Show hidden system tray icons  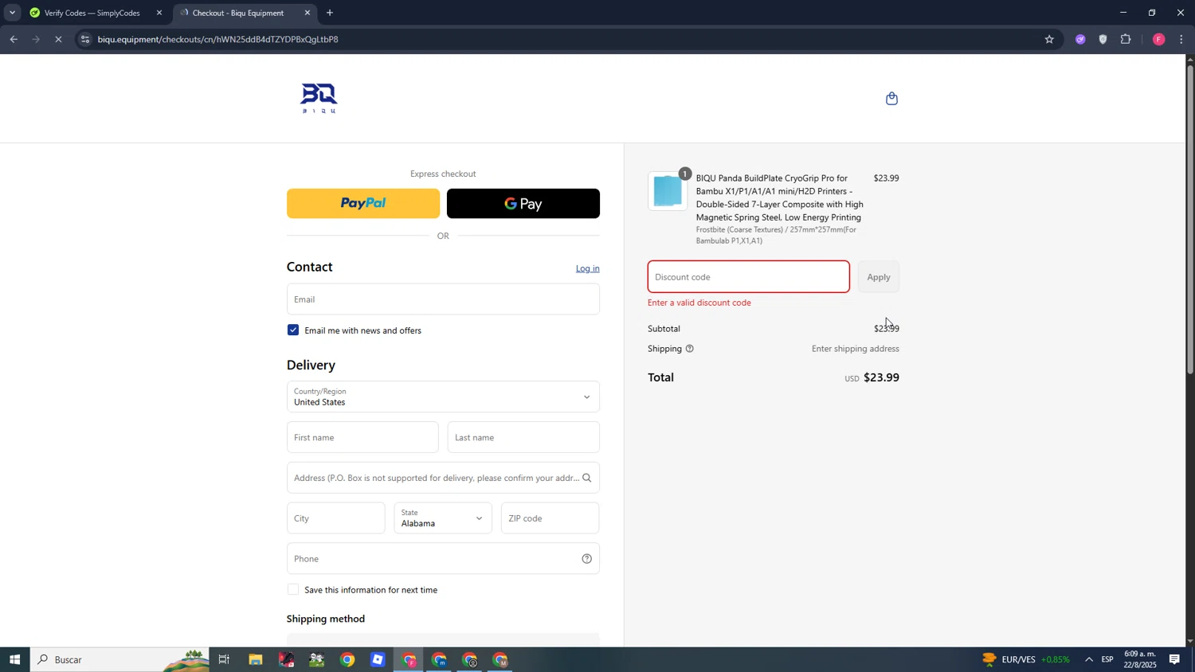coord(1088,660)
